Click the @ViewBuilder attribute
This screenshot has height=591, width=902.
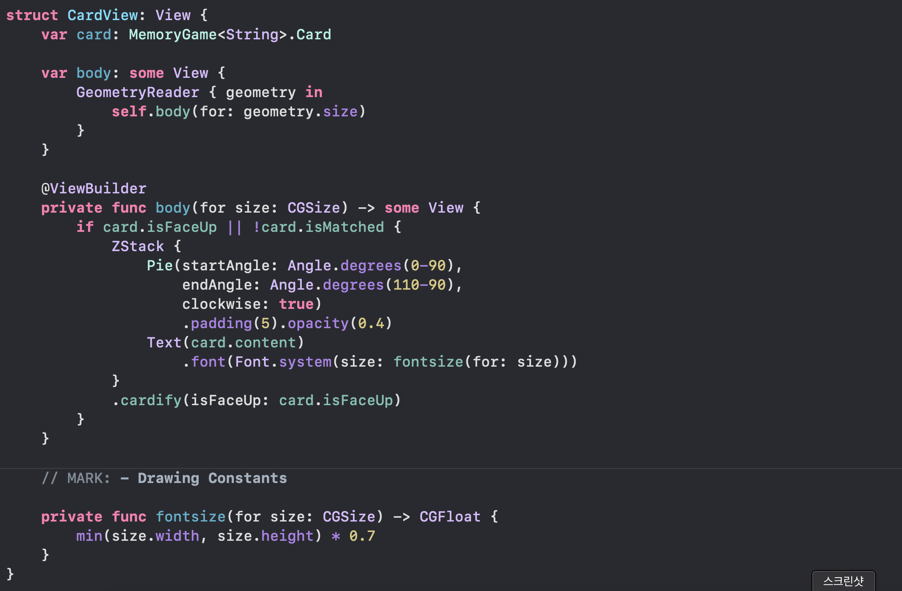point(93,189)
